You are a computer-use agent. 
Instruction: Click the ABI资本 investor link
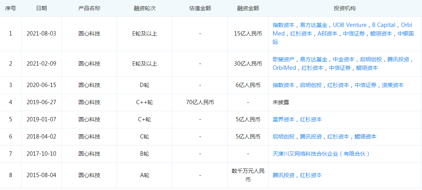coord(327,34)
